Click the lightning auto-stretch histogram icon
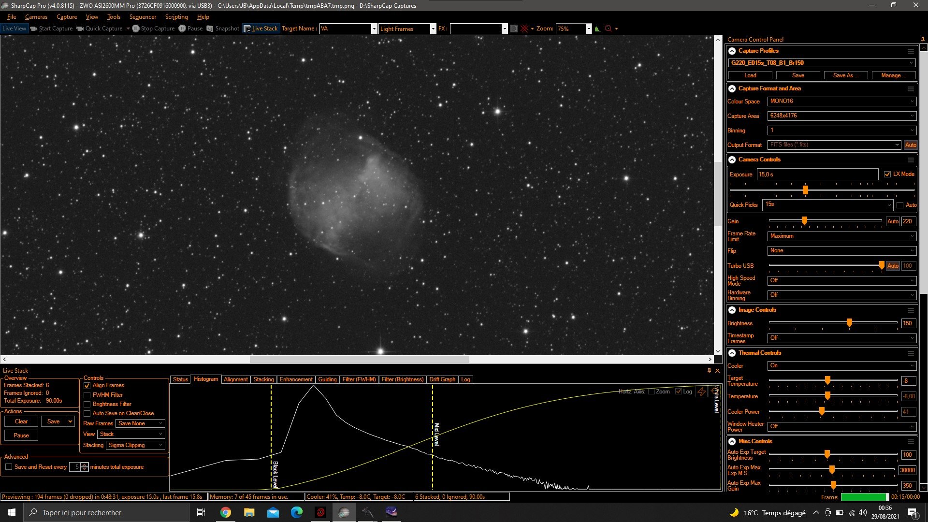Viewport: 928px width, 522px height. [x=702, y=391]
